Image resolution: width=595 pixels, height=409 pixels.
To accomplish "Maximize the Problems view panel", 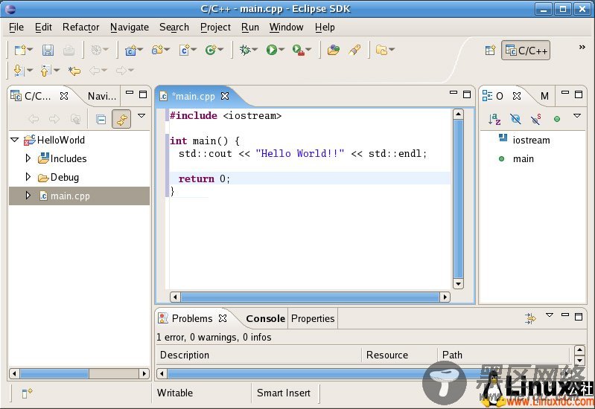I will click(x=579, y=316).
